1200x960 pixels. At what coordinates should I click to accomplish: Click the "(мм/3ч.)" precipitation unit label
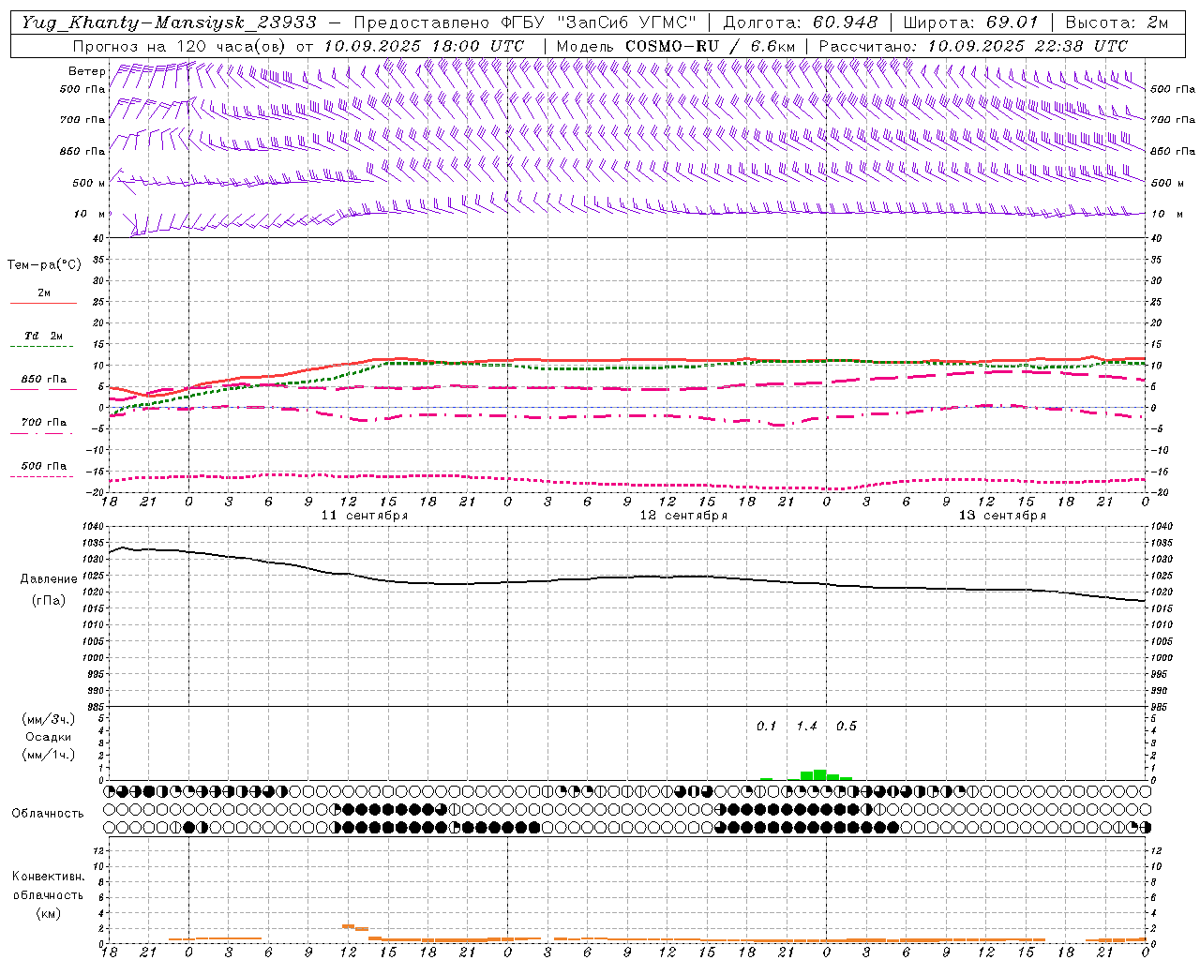pyautogui.click(x=49, y=719)
